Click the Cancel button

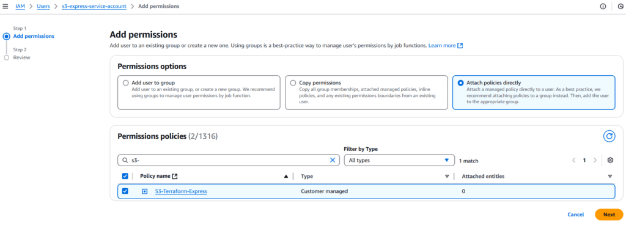point(576,214)
